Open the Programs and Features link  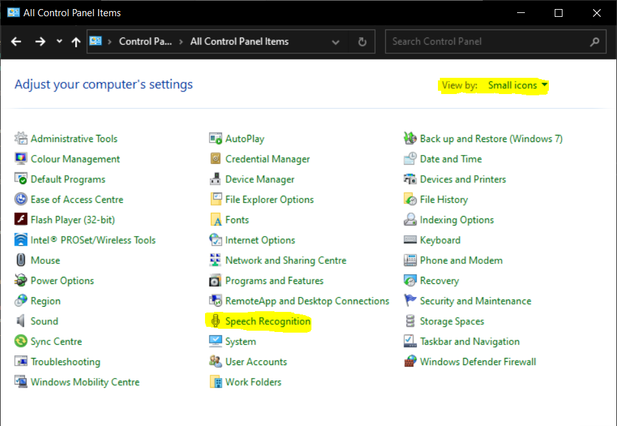274,281
